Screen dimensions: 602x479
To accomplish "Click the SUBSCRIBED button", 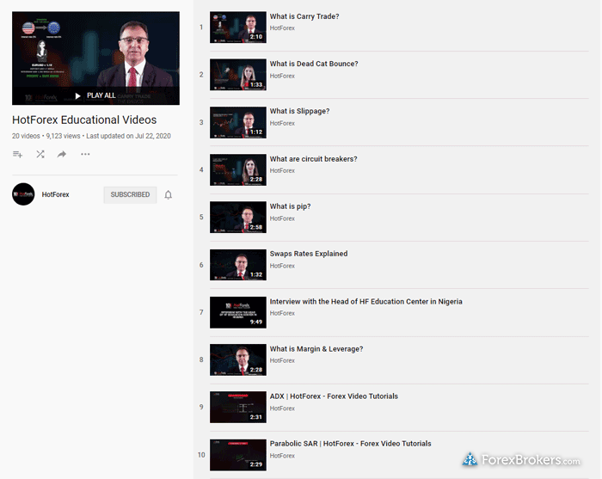I will pyautogui.click(x=130, y=194).
